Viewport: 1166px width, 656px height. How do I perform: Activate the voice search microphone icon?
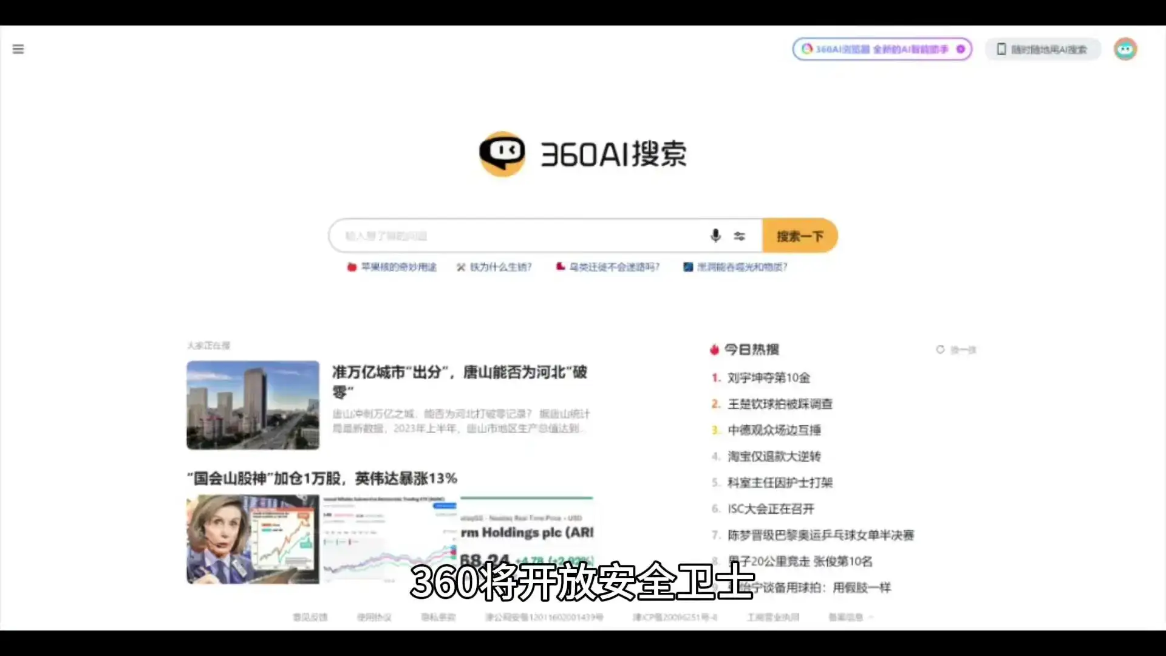tap(716, 236)
